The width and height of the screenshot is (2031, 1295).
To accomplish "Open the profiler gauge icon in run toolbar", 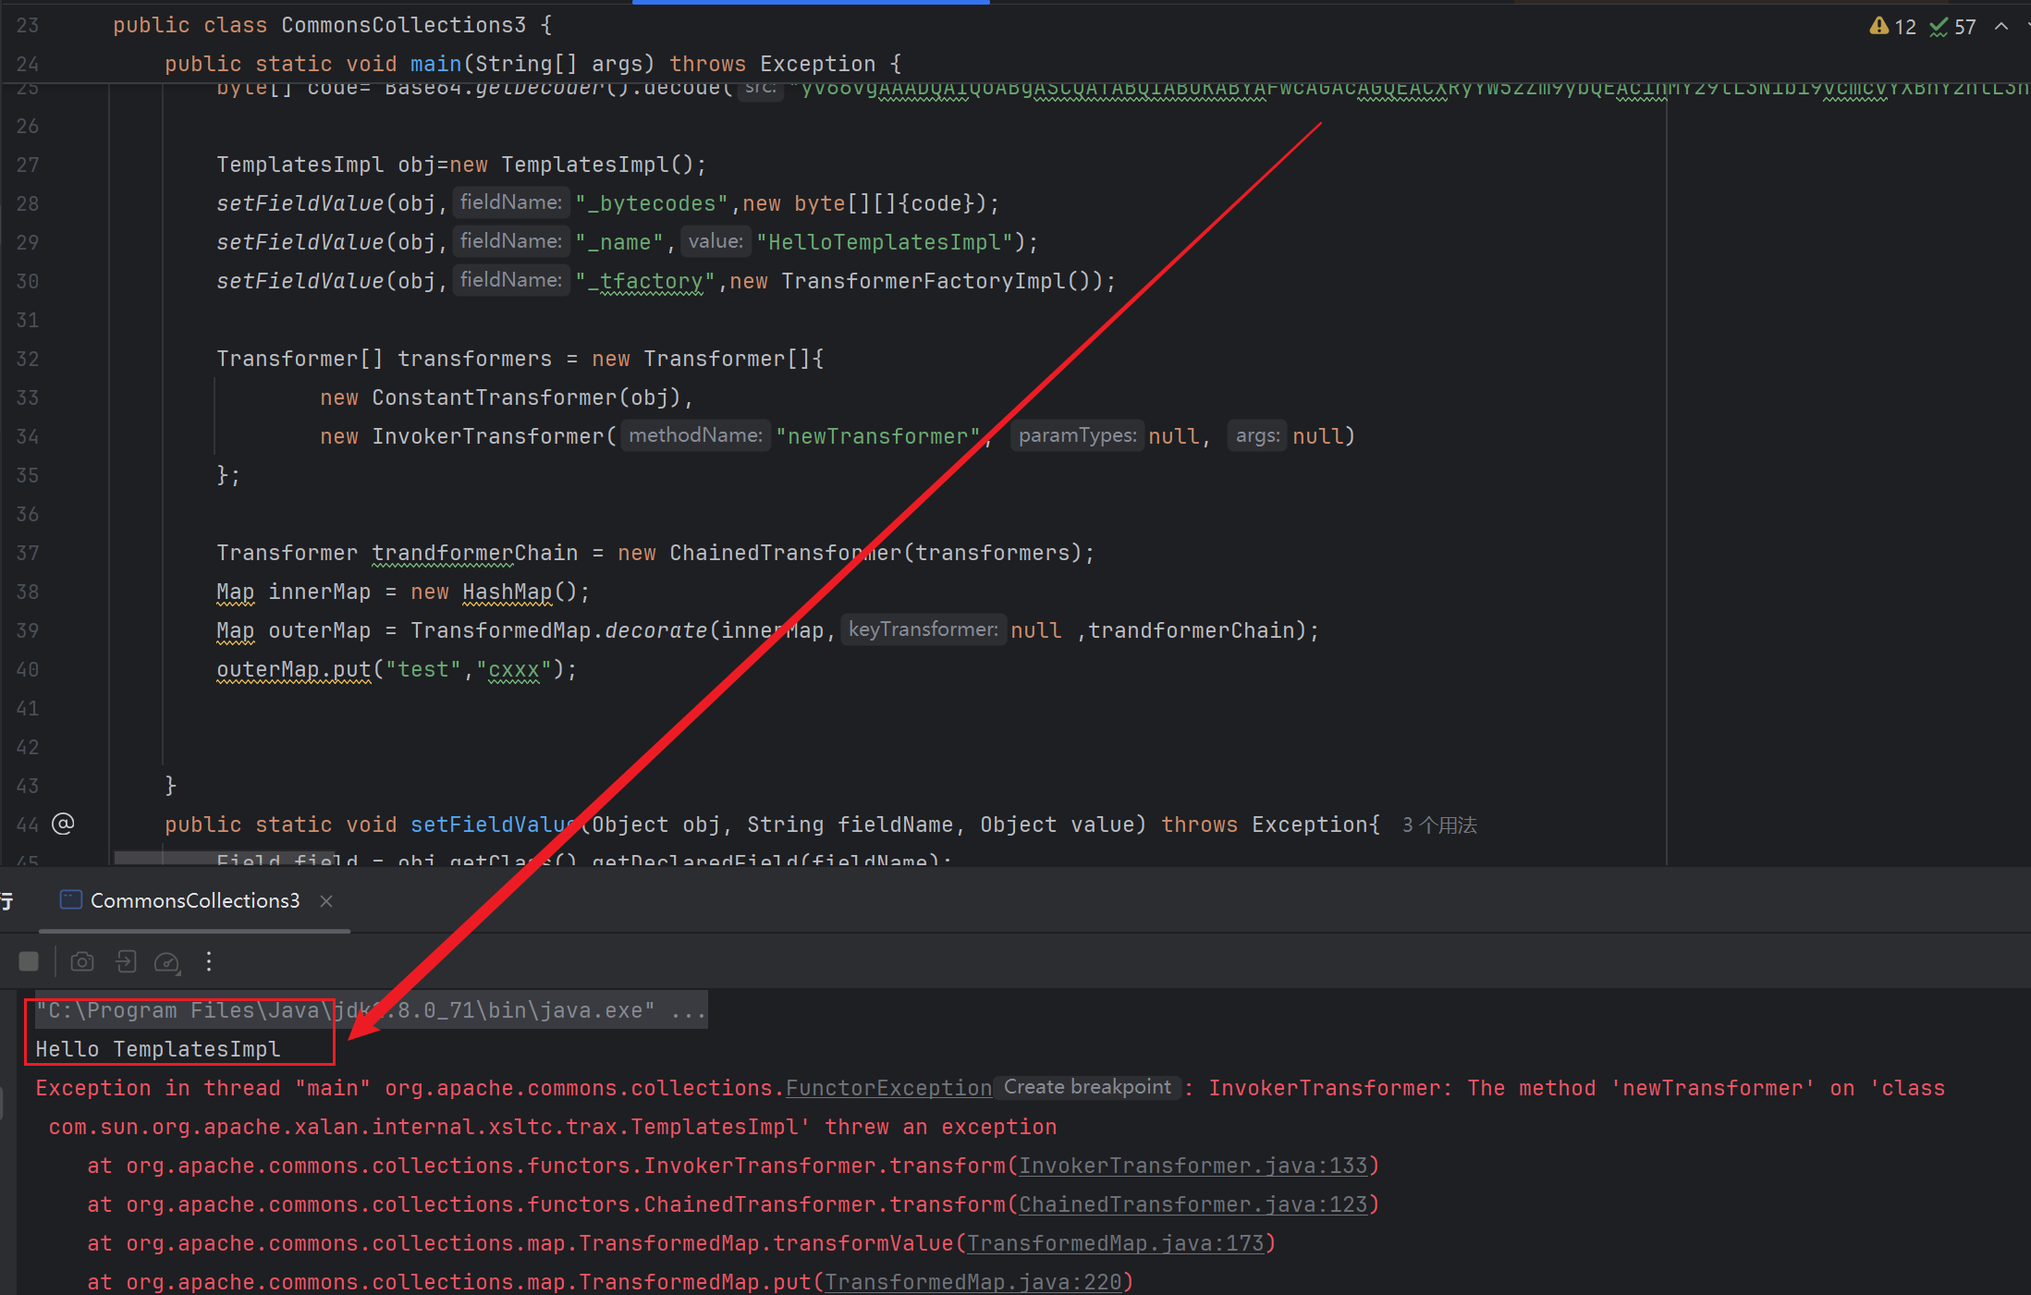I will (167, 962).
